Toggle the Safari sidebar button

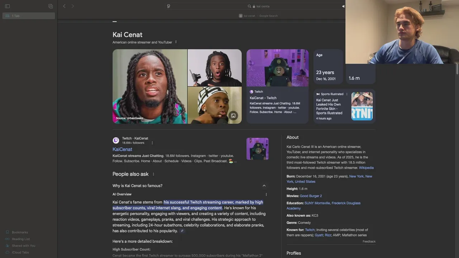click(7, 6)
